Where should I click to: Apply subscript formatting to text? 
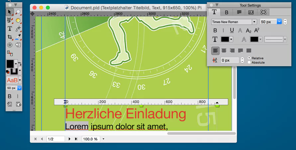pos(248,30)
